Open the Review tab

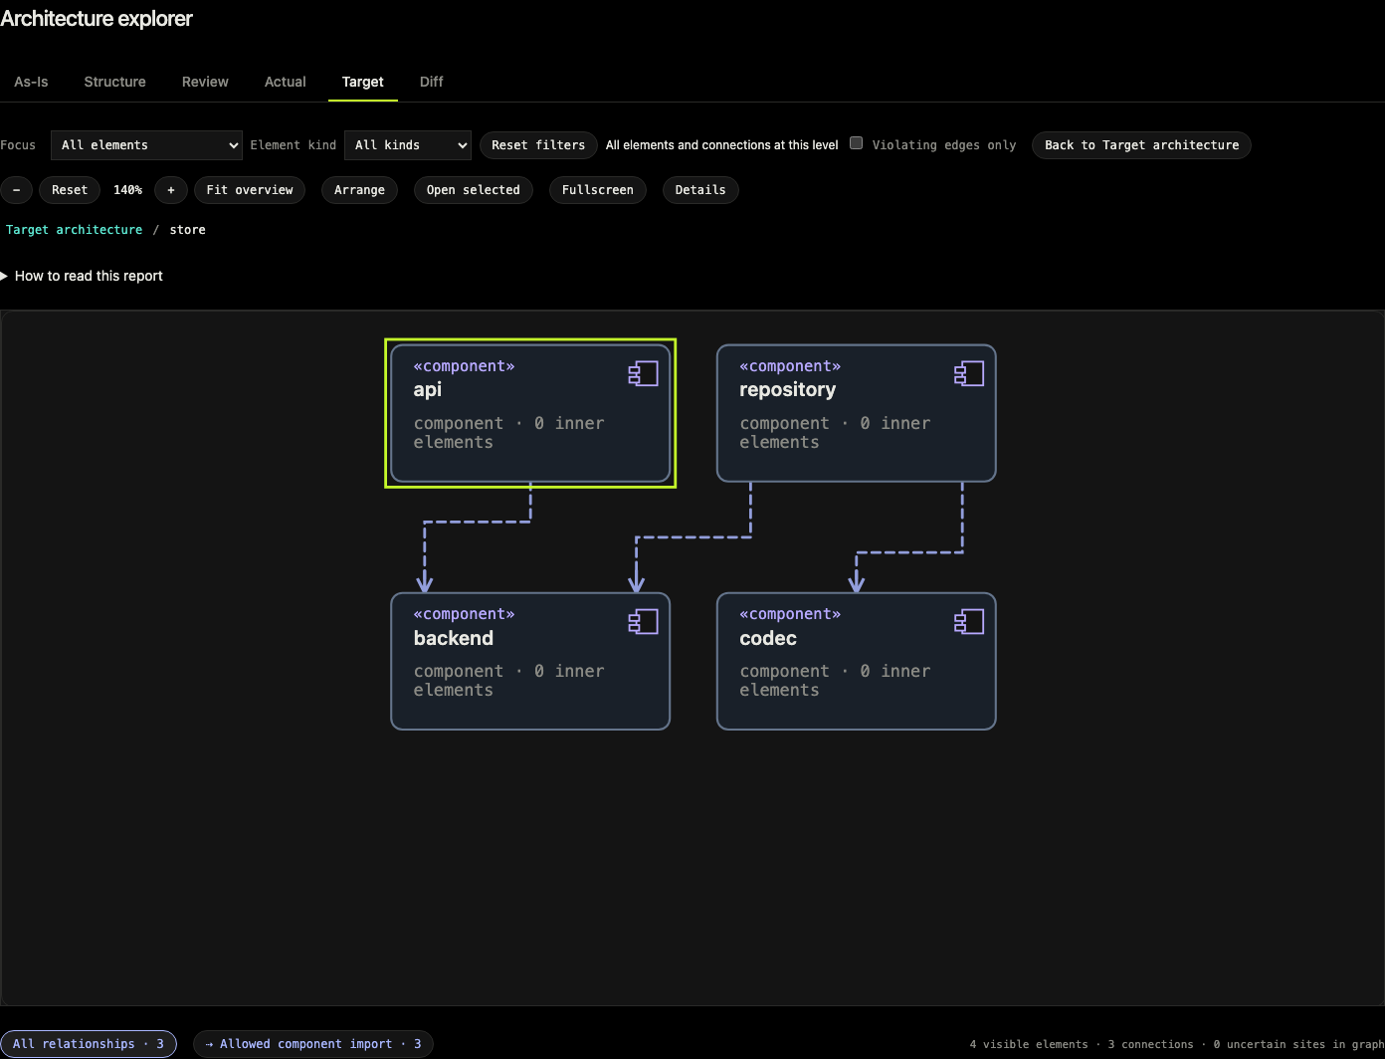click(205, 82)
